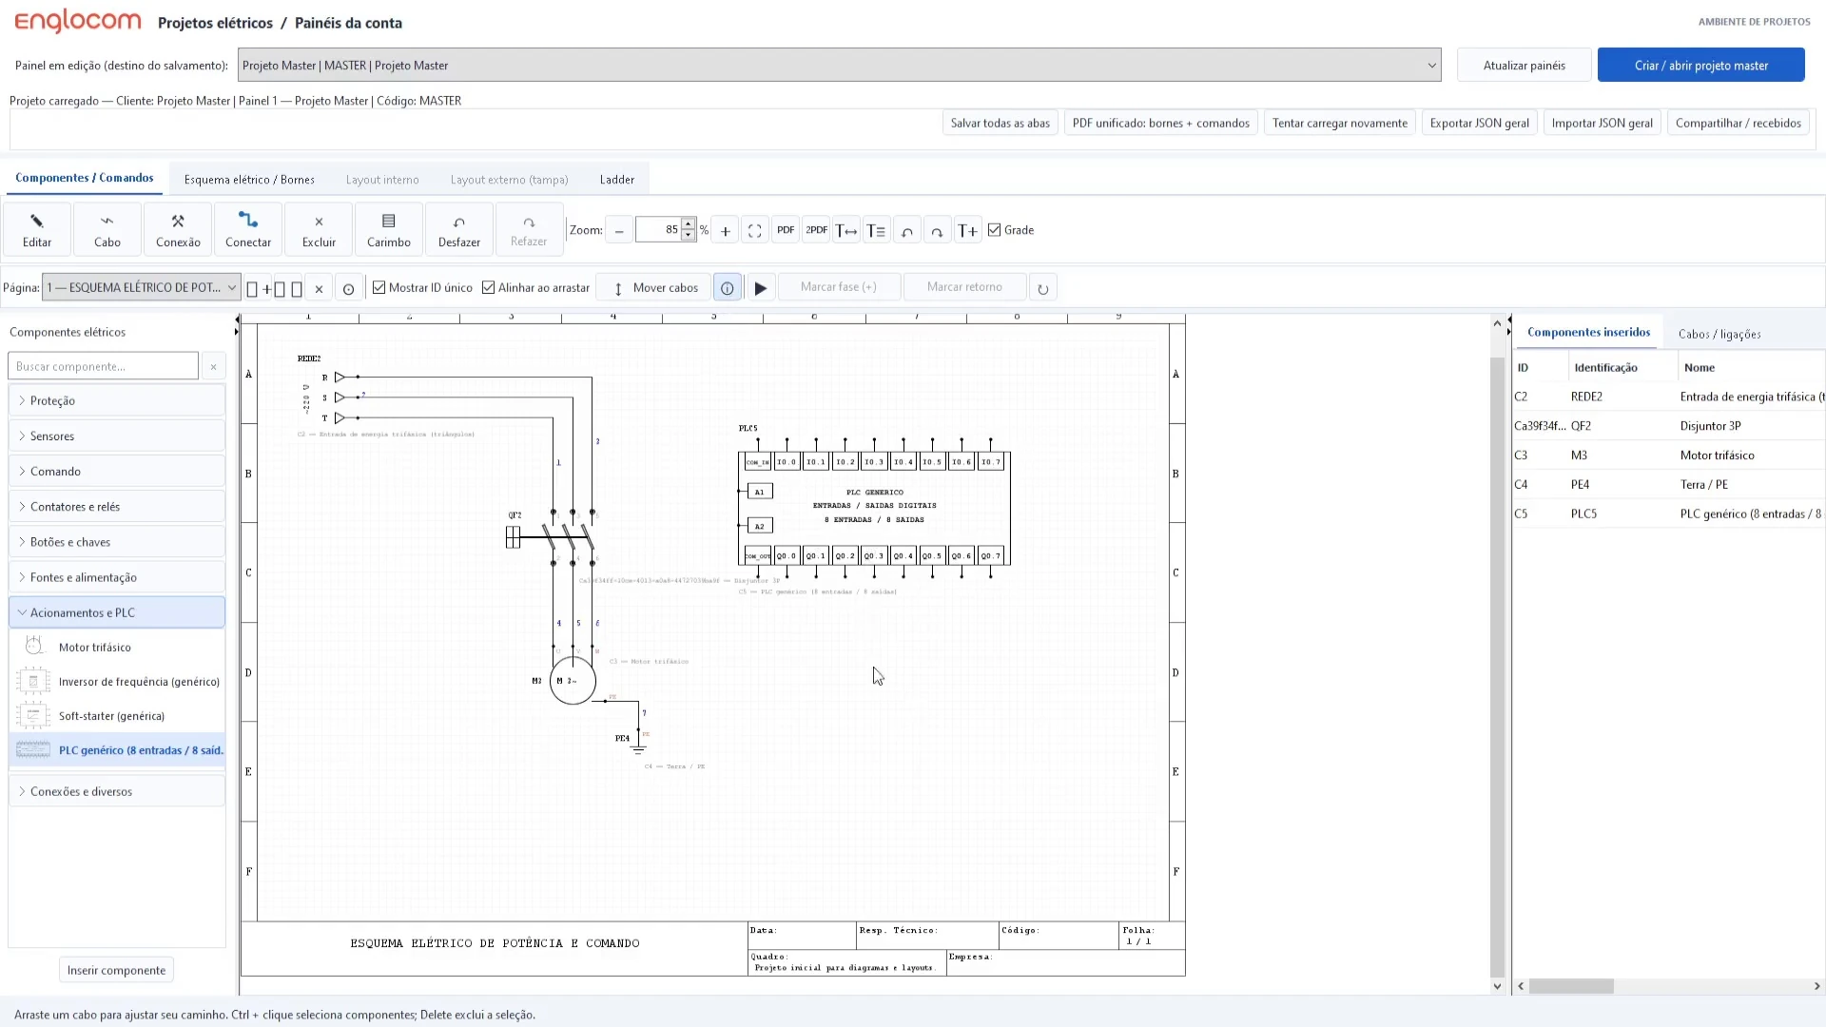Viewport: 1826px width, 1027px height.
Task: Click the T horizontal text spacing icon
Action: (x=846, y=230)
